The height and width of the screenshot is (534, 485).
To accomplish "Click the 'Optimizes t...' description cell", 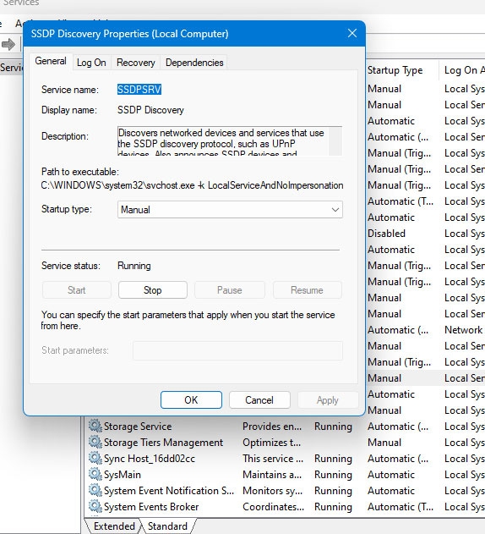I will point(272,443).
